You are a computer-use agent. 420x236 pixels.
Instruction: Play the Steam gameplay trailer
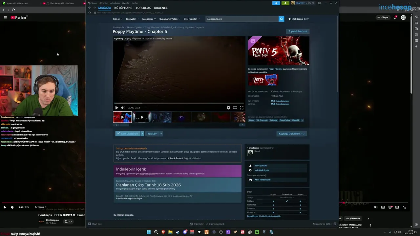(x=117, y=108)
